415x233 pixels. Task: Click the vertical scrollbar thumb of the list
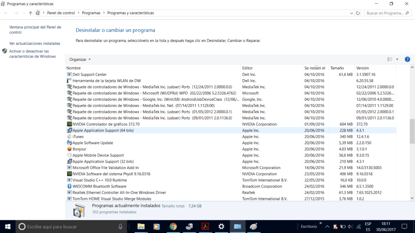(x=412, y=131)
